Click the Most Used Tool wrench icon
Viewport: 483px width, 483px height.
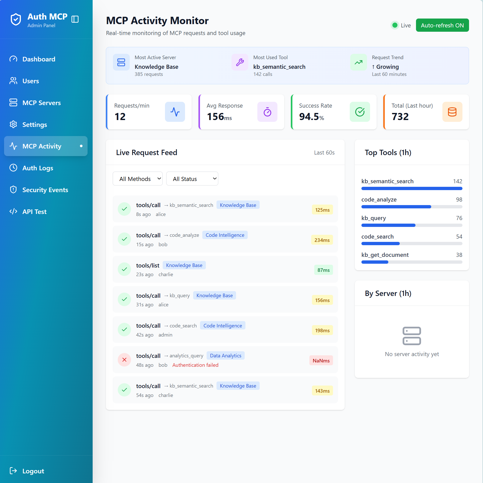pyautogui.click(x=240, y=62)
